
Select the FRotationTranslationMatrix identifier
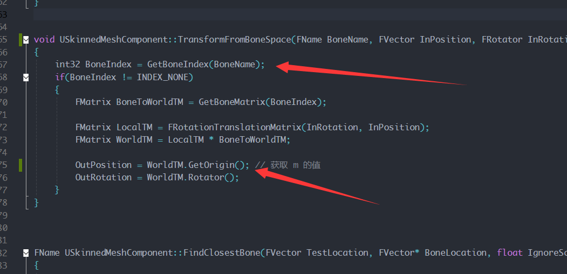pos(235,127)
